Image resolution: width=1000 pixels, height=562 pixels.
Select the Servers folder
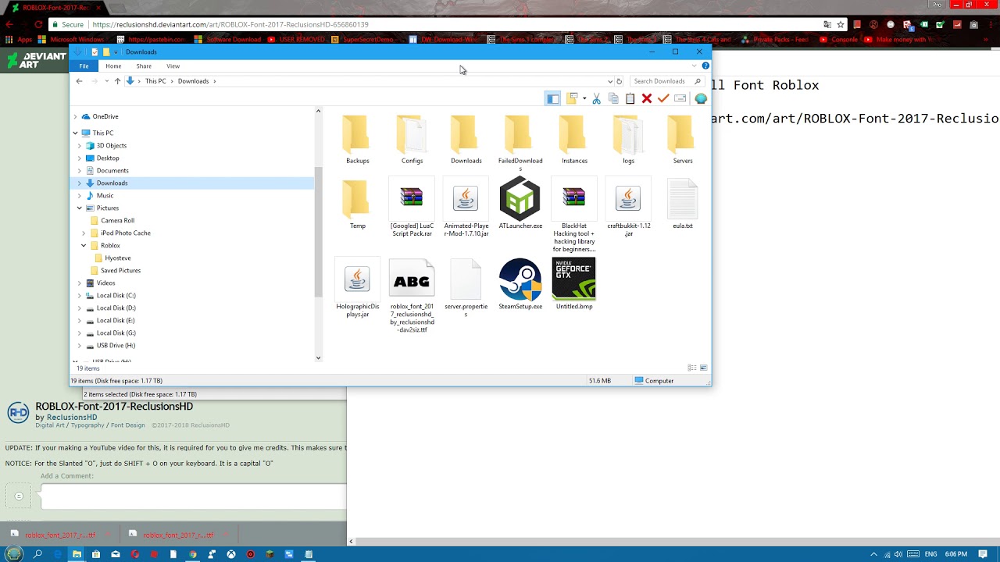[682, 140]
